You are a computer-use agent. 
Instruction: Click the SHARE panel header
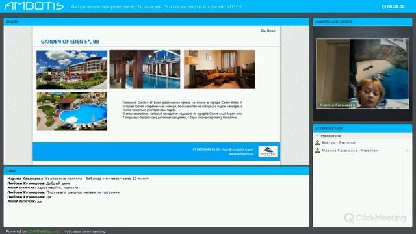[x=157, y=21]
